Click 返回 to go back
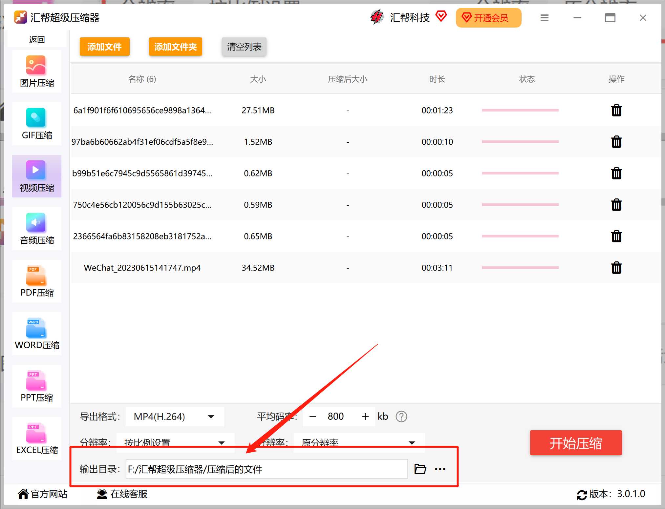The height and width of the screenshot is (509, 665). coord(37,40)
